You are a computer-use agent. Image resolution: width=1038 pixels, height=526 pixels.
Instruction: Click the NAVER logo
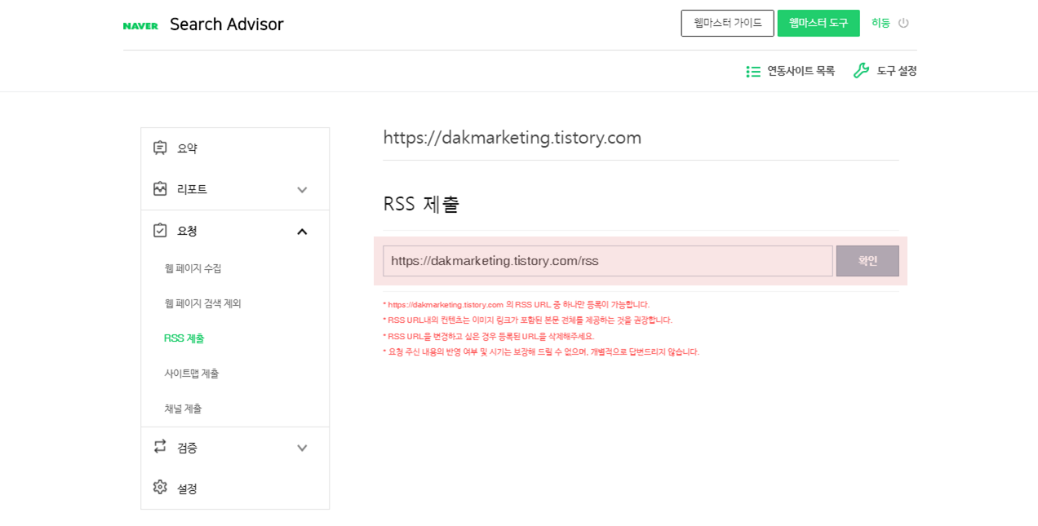140,25
